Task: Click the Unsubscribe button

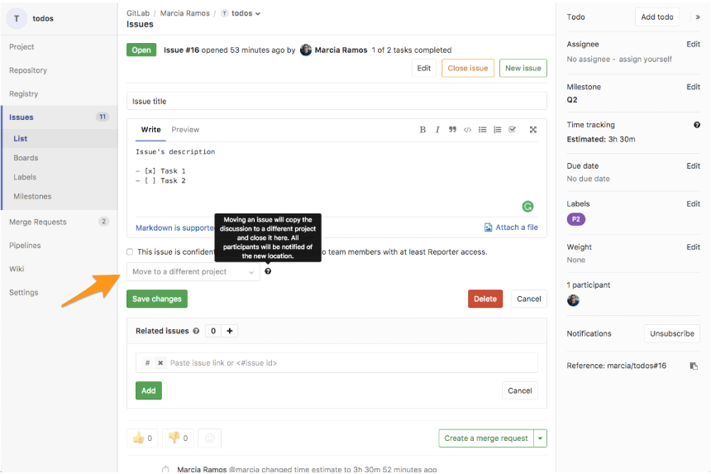Action: [x=672, y=334]
